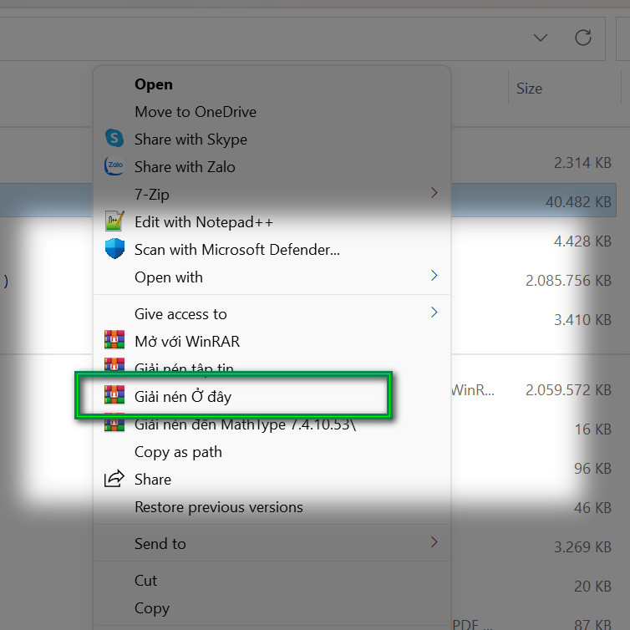Click the Notepad++ icon in the menu

point(114,221)
